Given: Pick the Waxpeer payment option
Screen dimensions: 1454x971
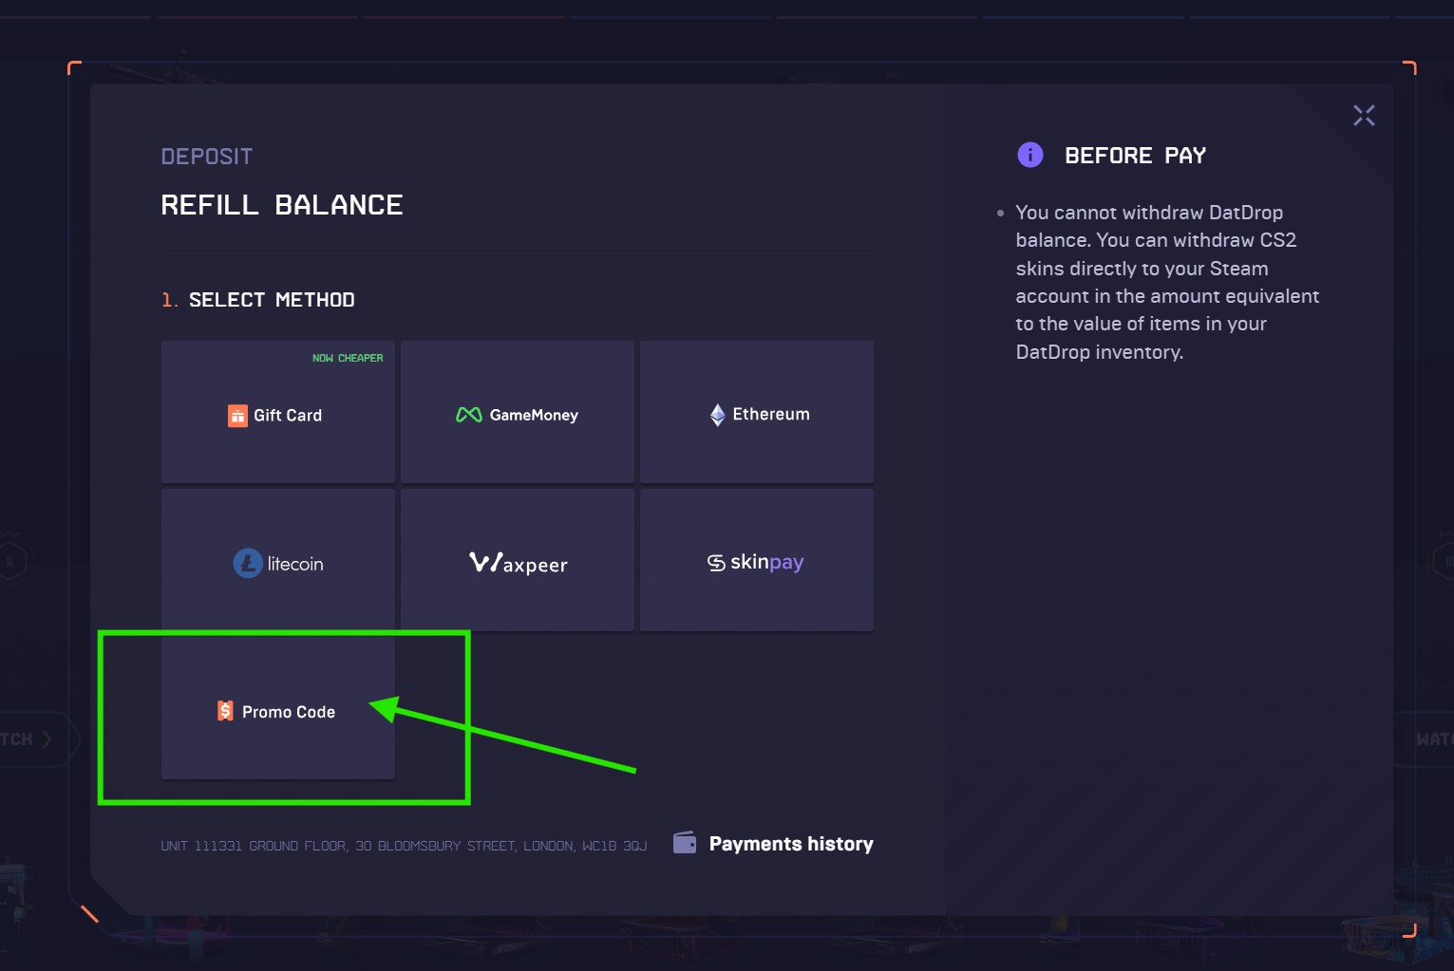Looking at the screenshot, I should coord(517,561).
